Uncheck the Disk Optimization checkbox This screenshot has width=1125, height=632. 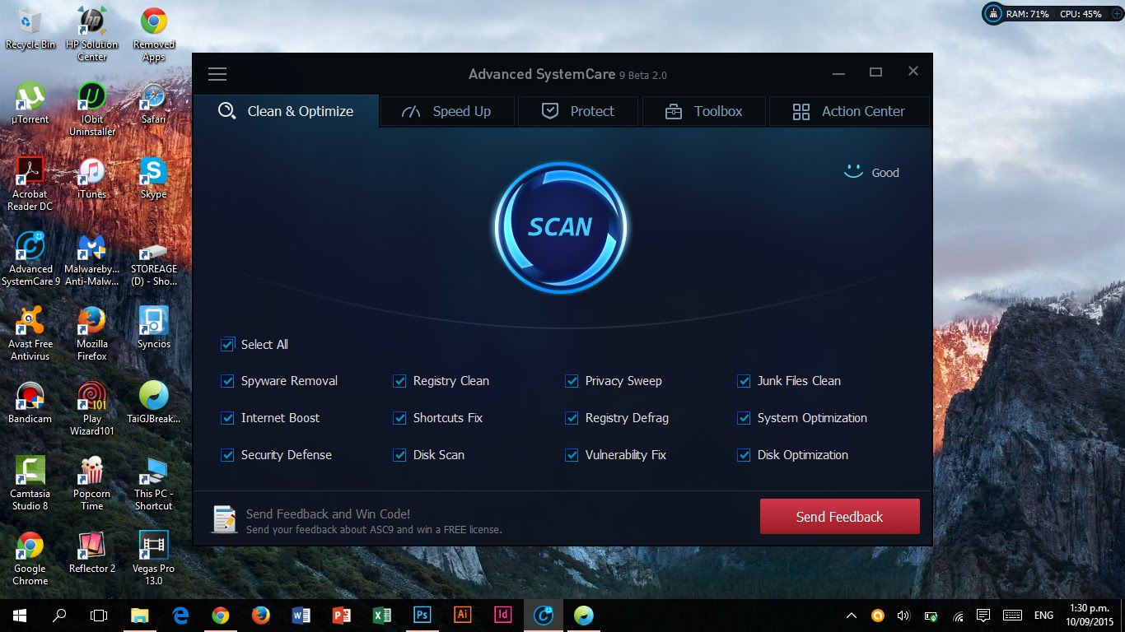tap(745, 455)
